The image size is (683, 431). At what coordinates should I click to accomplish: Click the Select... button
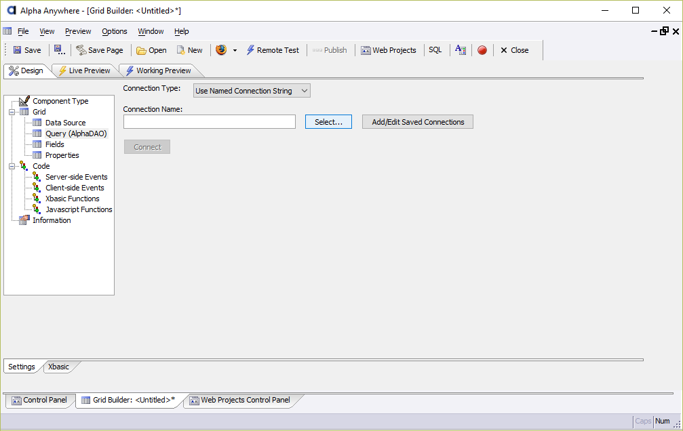(328, 122)
